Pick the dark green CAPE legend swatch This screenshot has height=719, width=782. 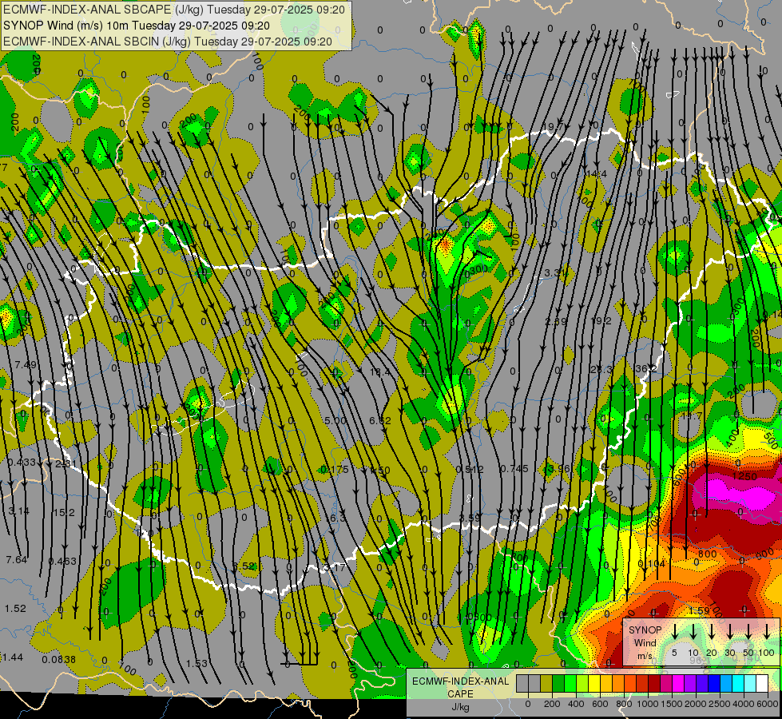558,684
